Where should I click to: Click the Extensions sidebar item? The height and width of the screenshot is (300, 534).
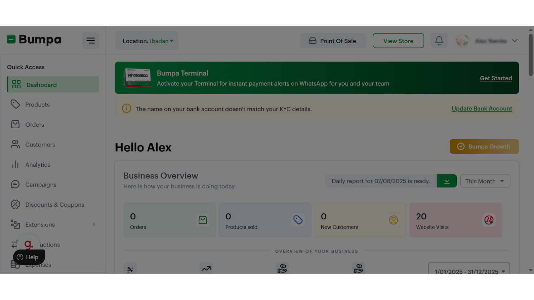click(53, 225)
